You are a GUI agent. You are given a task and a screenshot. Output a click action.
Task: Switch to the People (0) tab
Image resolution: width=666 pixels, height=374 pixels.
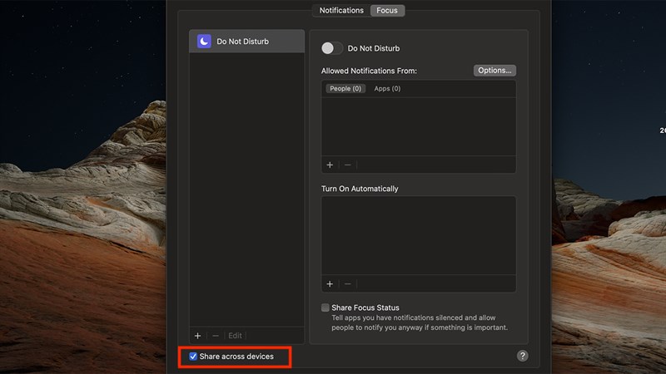coord(345,89)
